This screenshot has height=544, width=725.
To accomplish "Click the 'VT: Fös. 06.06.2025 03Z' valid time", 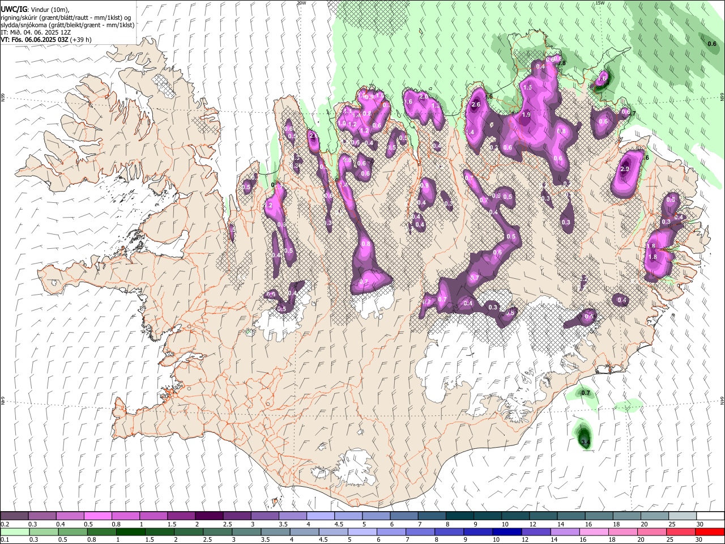I will (x=34, y=40).
